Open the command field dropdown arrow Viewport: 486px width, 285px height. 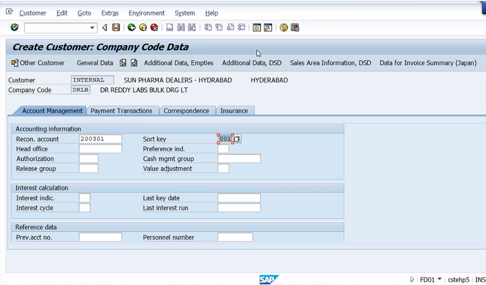click(x=92, y=28)
